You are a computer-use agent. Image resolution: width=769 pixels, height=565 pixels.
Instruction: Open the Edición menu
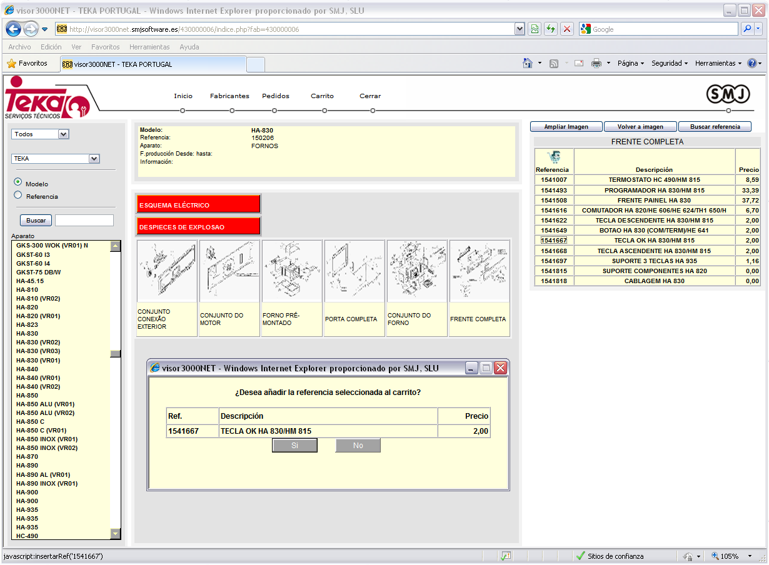tap(51, 47)
